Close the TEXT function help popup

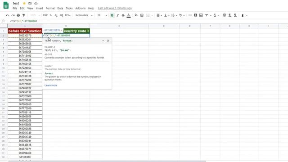108,40
